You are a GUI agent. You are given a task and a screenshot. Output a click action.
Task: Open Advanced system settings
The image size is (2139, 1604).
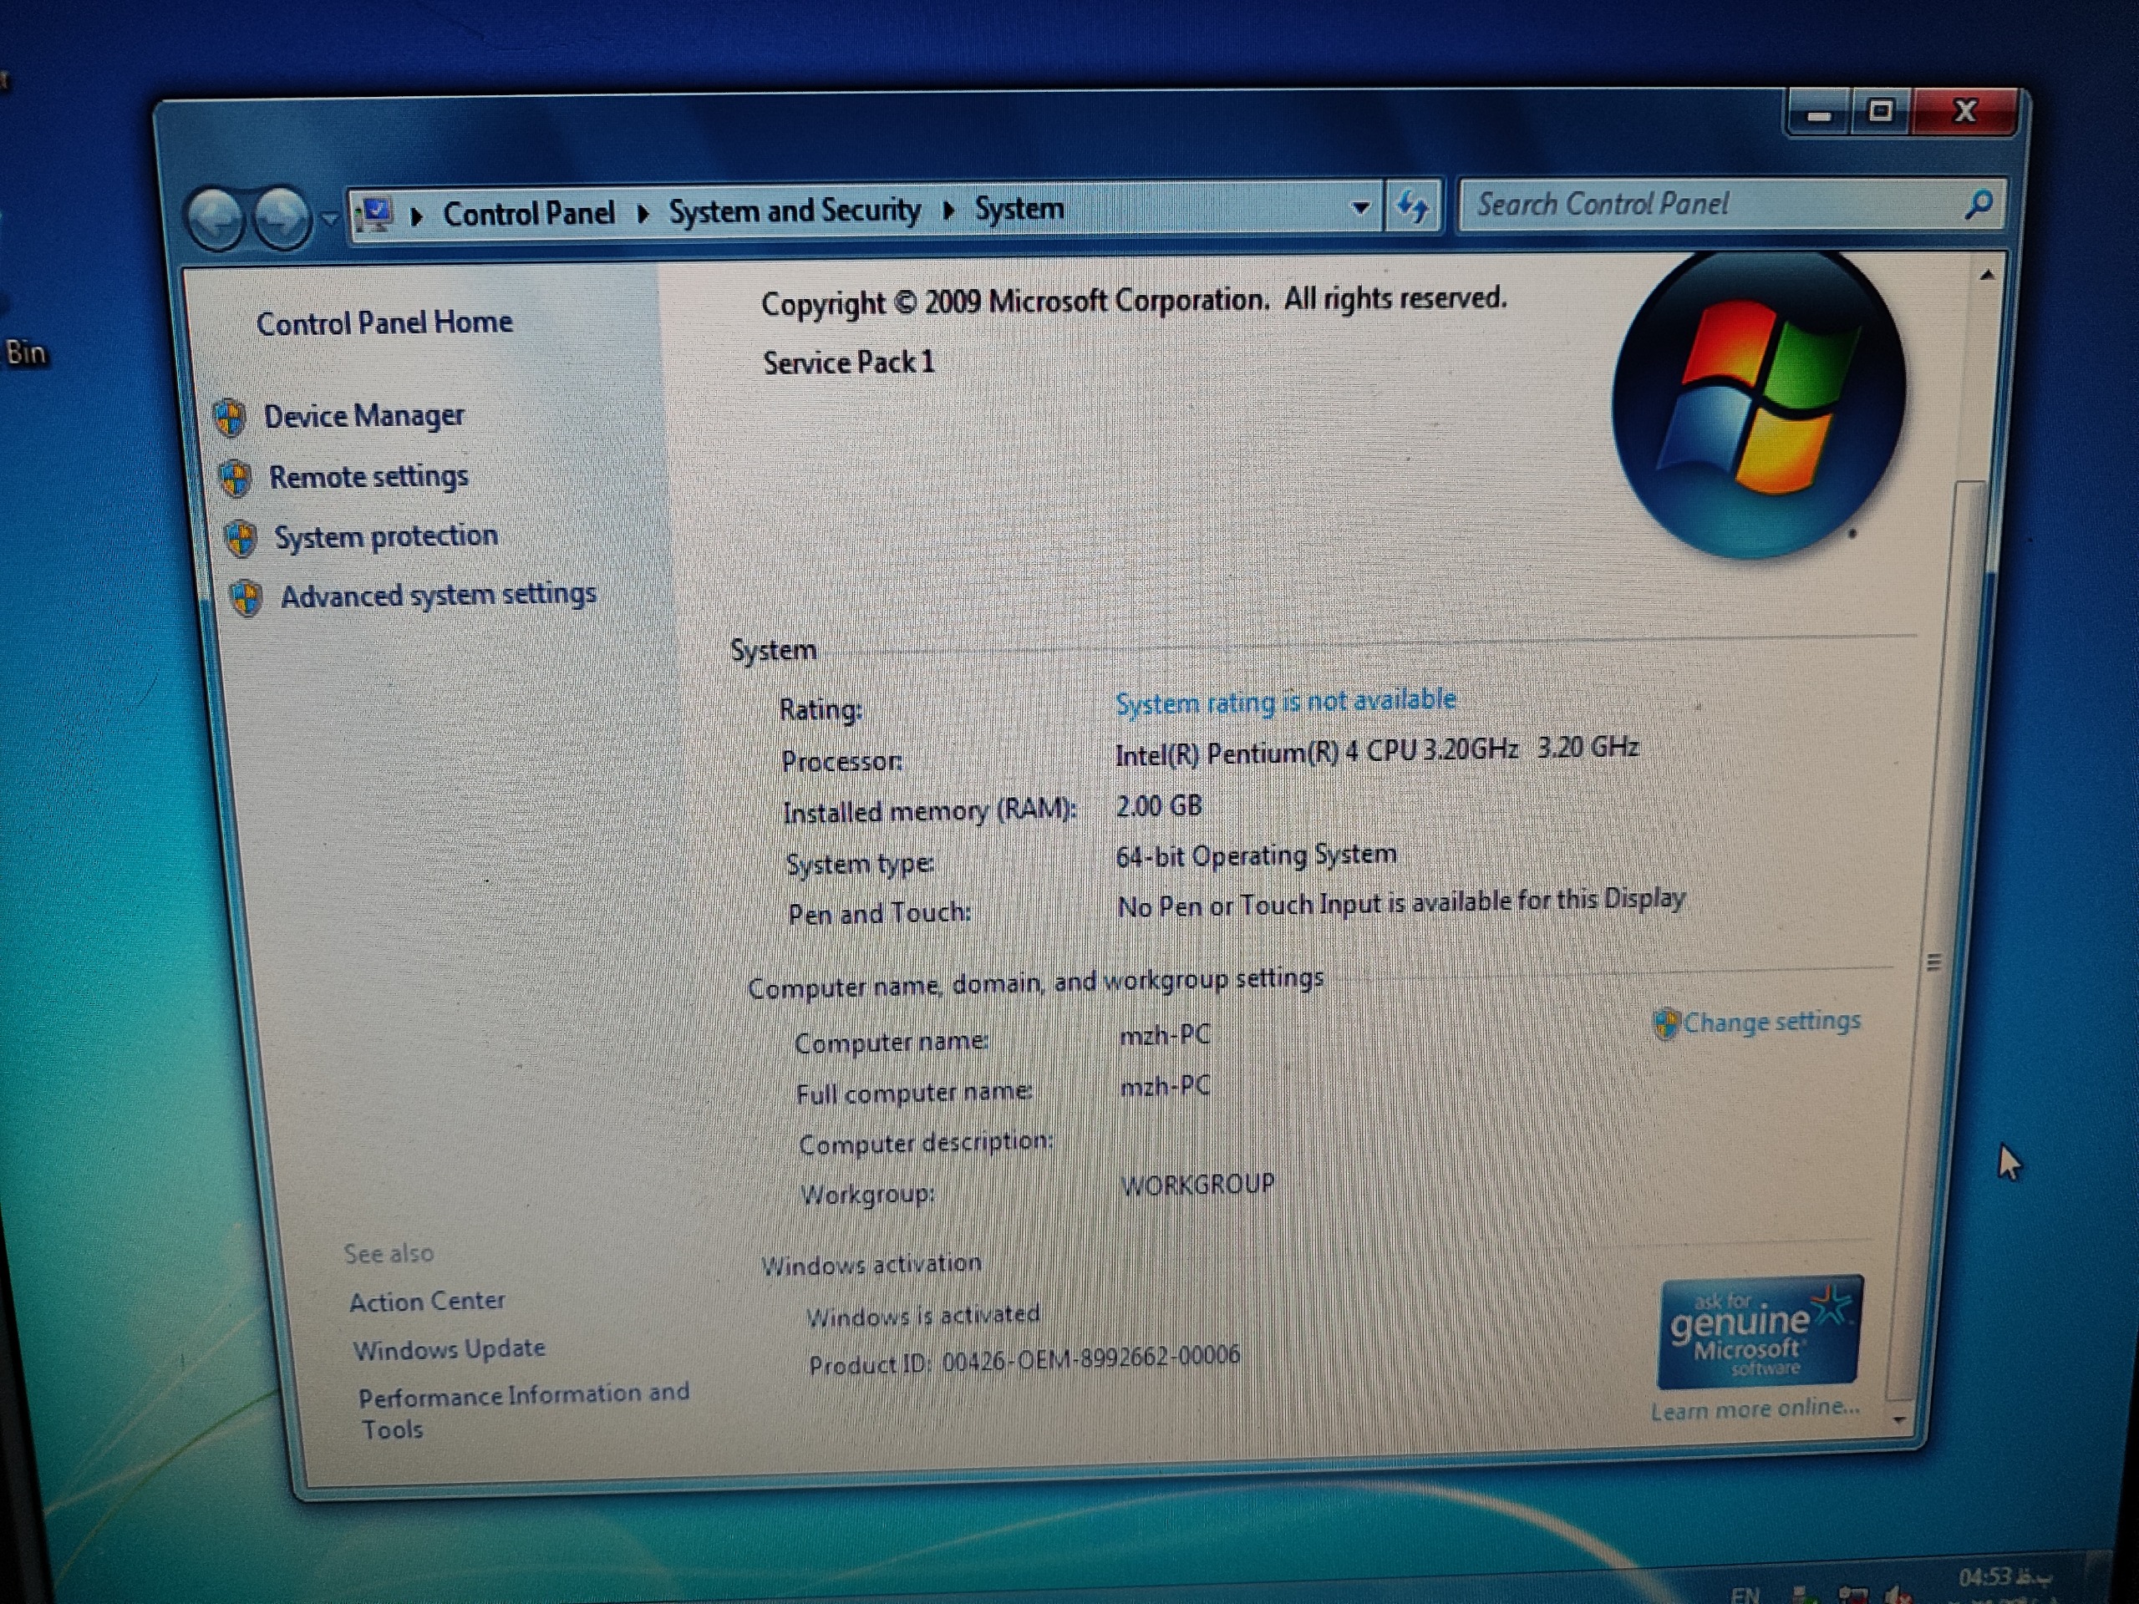tap(438, 595)
